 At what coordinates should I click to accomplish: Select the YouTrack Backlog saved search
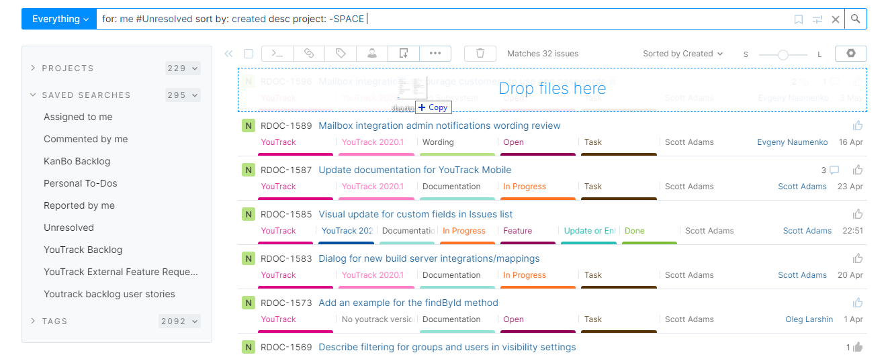(x=83, y=250)
